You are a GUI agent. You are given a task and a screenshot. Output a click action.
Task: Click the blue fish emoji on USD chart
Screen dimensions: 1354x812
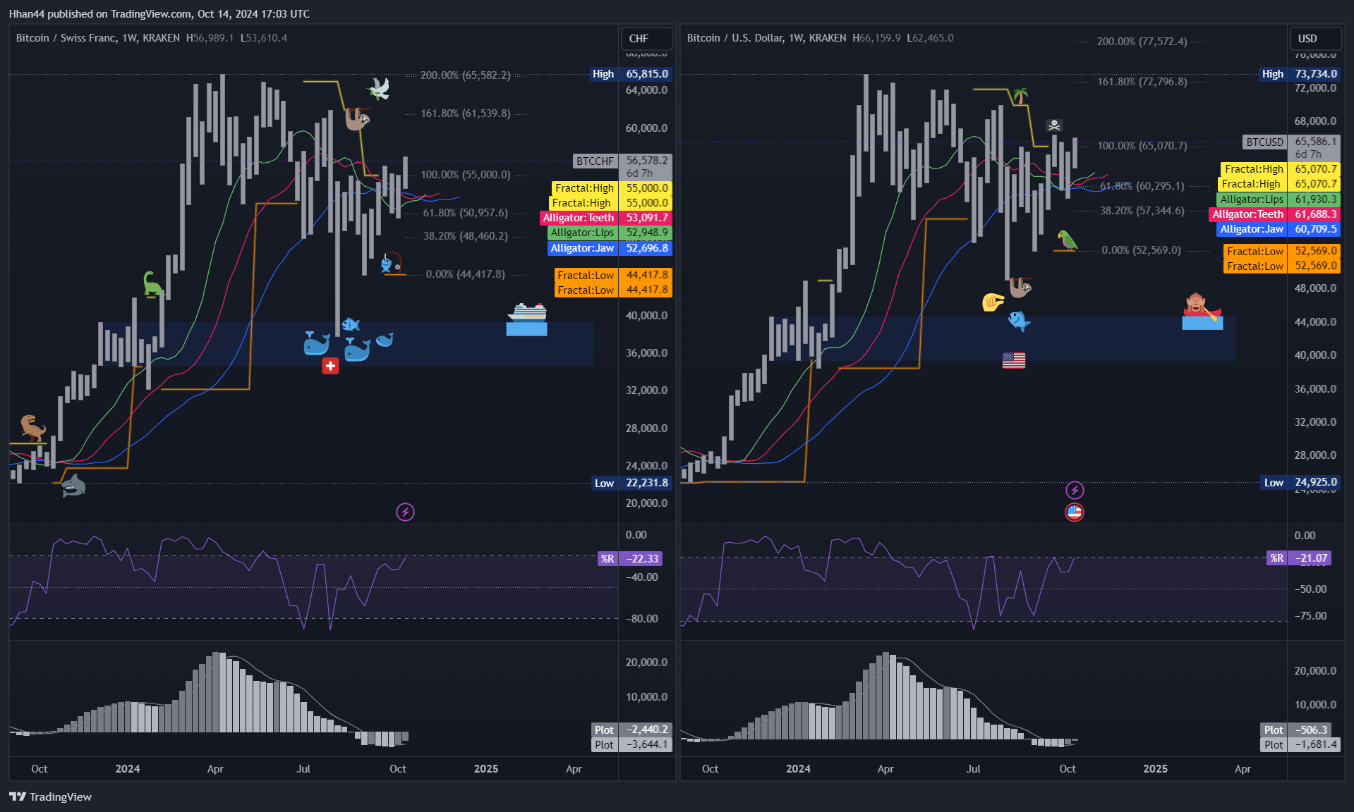click(x=1019, y=321)
